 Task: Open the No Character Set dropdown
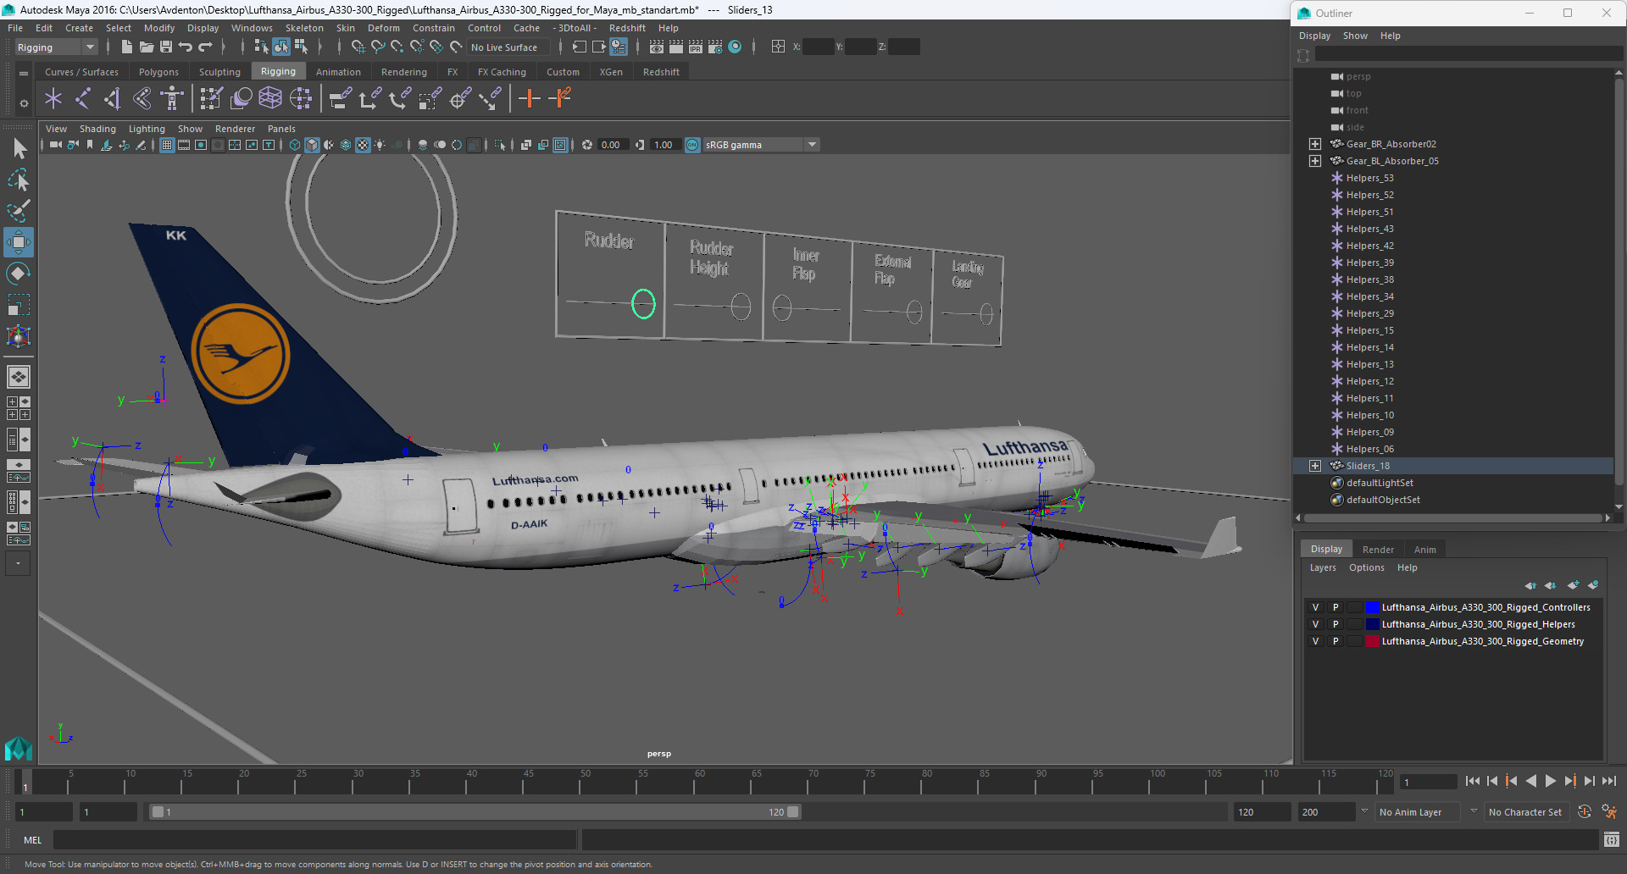coord(1528,812)
